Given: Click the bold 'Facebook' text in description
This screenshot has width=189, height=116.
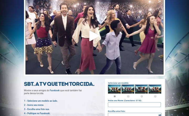Looking at the screenshot, I should (x=55, y=90).
